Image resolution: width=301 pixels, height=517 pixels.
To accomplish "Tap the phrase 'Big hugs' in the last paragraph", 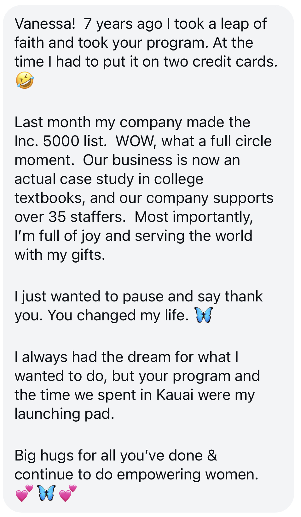I will coord(44,456).
